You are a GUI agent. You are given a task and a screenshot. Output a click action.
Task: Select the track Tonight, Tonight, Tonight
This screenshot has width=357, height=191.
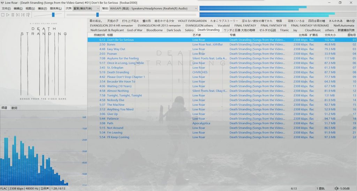(222, 95)
